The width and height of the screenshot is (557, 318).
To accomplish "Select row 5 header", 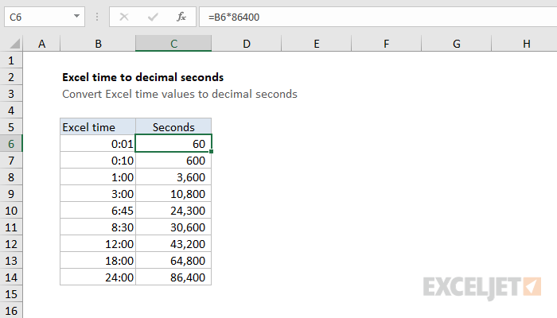I will click(11, 127).
